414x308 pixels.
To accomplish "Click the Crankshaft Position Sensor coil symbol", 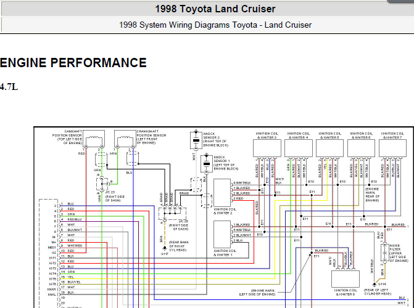I will [125, 139].
